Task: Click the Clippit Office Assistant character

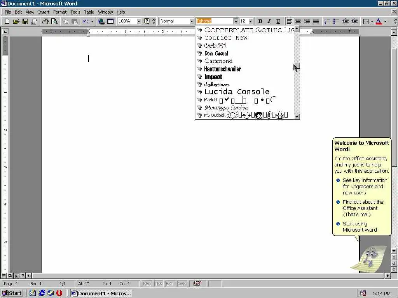Action: (369, 259)
